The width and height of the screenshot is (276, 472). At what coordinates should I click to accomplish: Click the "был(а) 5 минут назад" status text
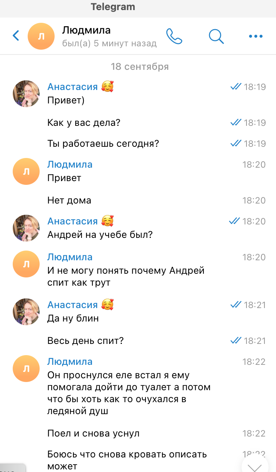(x=109, y=44)
